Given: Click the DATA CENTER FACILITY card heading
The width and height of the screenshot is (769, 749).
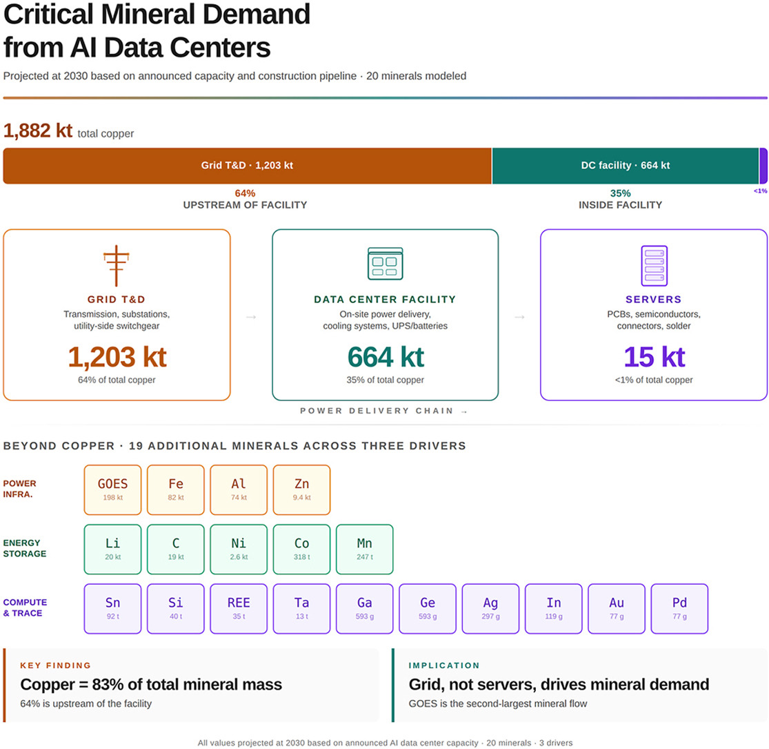Looking at the screenshot, I should (385, 300).
